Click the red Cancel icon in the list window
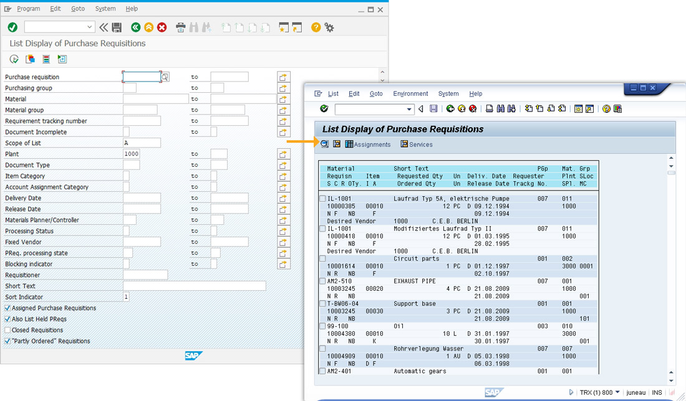The width and height of the screenshot is (686, 401). pos(473,109)
